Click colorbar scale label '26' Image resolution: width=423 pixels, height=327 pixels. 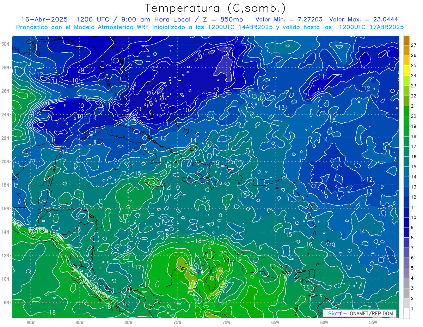pyautogui.click(x=414, y=55)
